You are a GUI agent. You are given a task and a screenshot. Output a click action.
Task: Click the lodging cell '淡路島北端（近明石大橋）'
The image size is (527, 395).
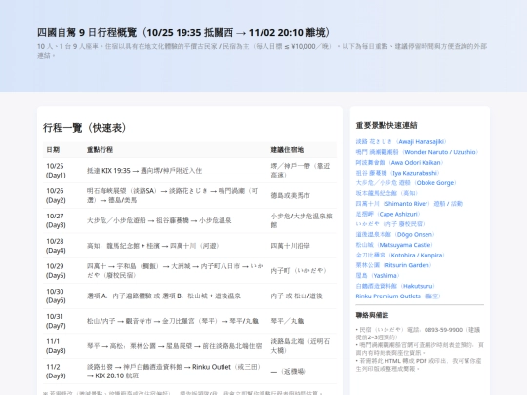point(301,346)
